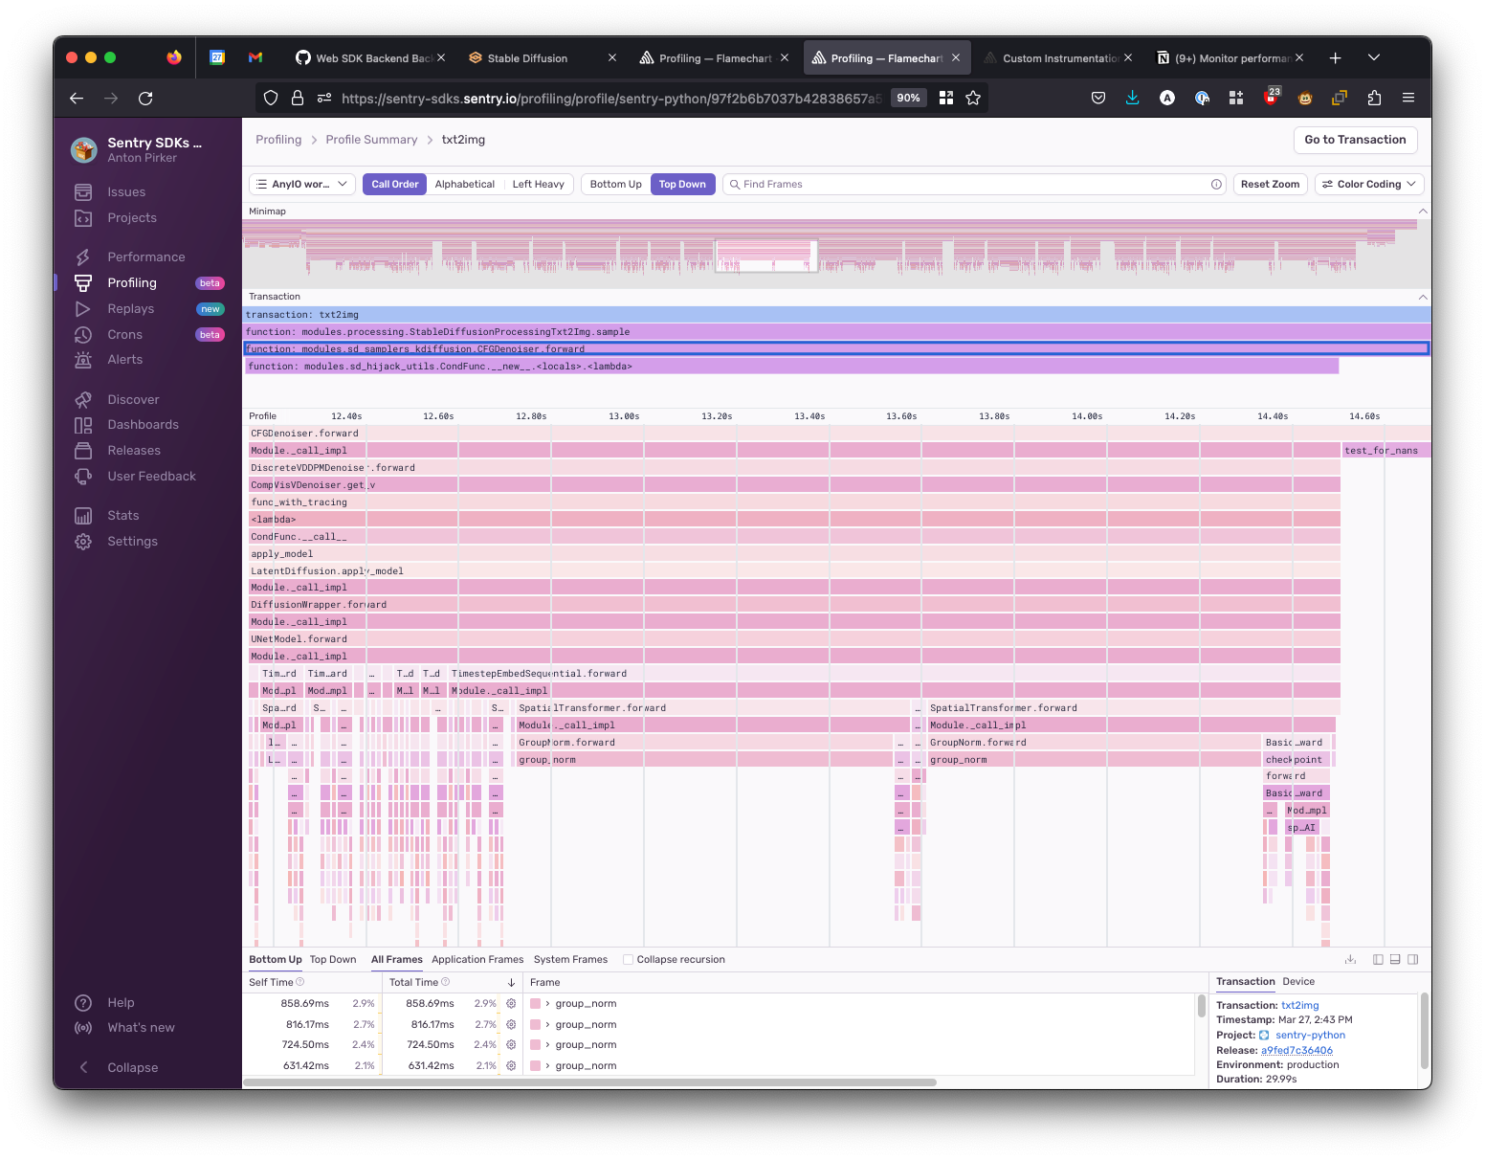1485x1160 pixels.
Task: Sort by Total Time arrow icon
Action: [x=511, y=983]
